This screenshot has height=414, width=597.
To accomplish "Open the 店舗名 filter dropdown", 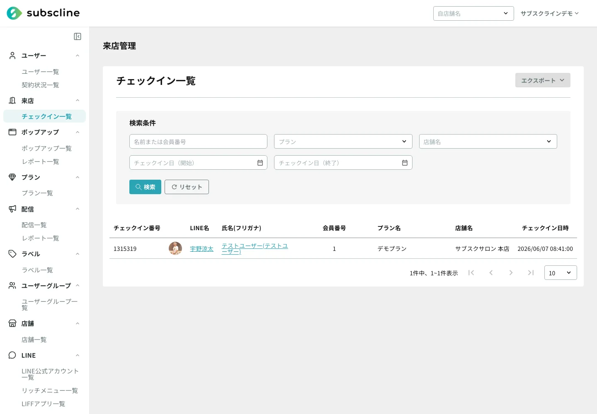I will pos(488,142).
